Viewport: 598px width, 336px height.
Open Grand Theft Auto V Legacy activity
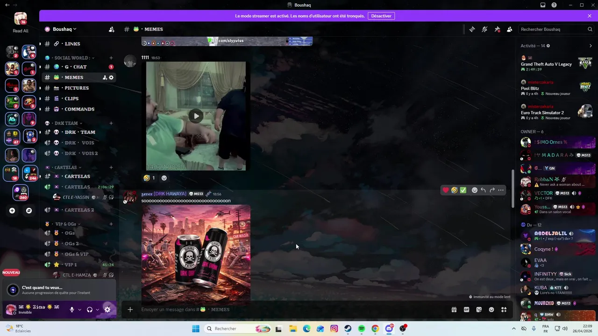(557, 63)
